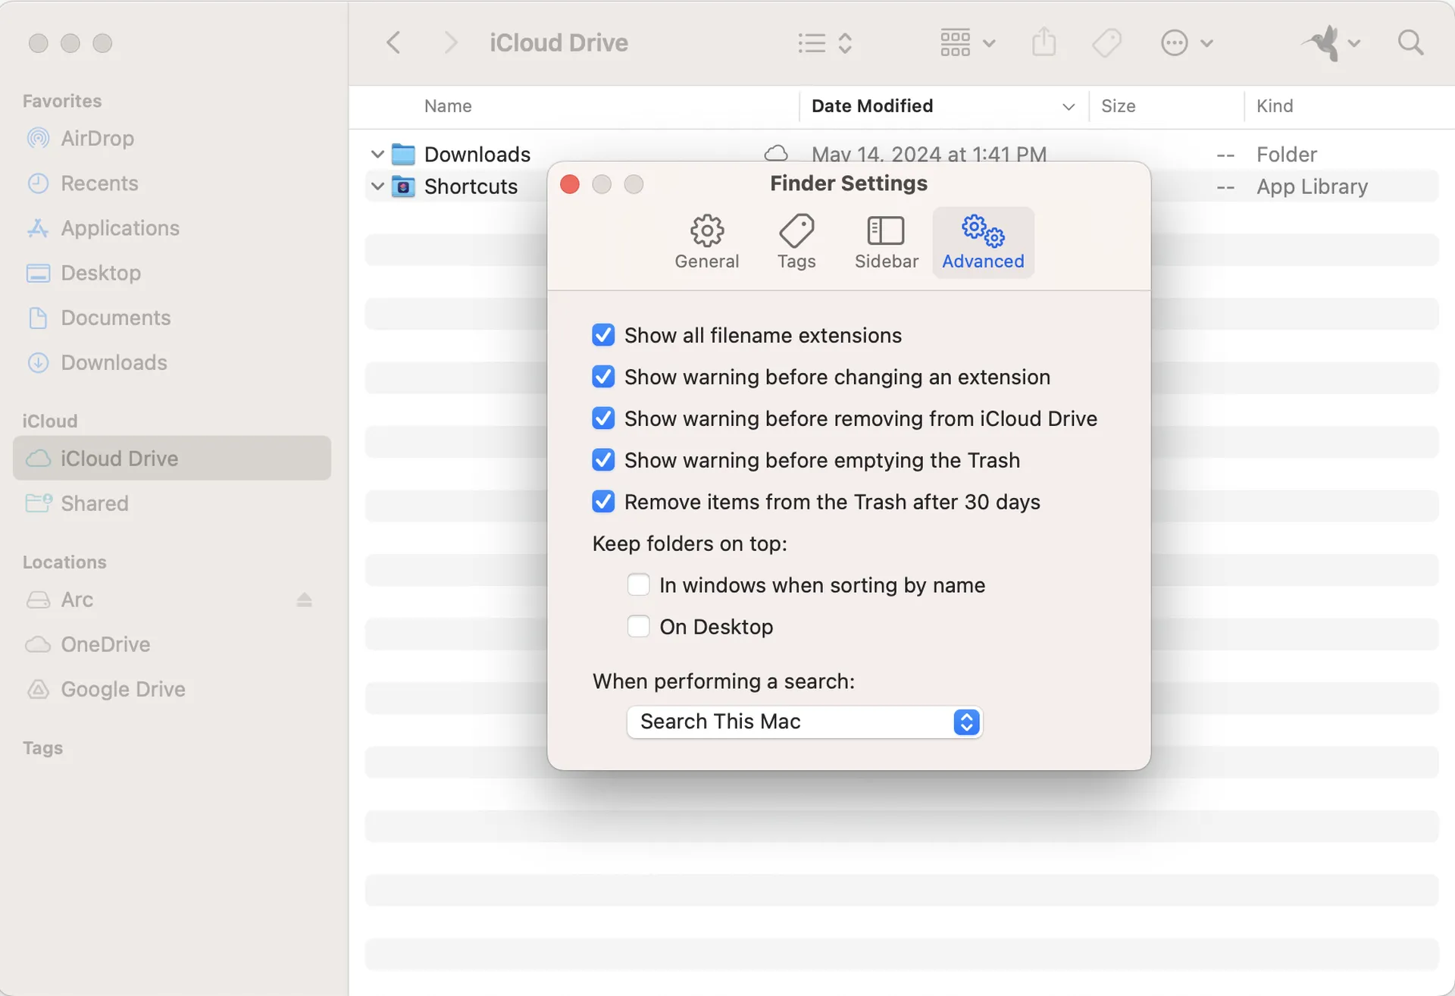The width and height of the screenshot is (1455, 996).
Task: Select the Arc volume in Locations
Action: point(171,599)
